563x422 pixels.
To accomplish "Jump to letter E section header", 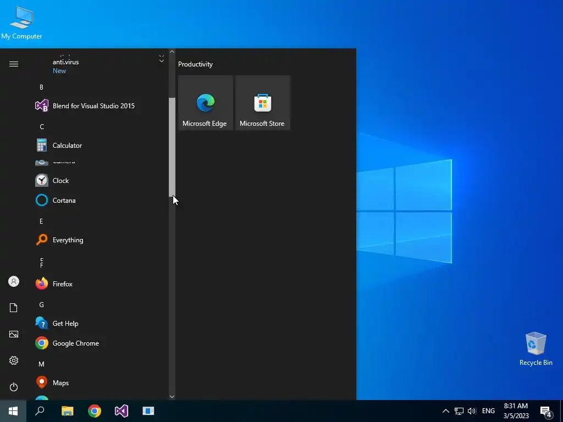I will [41, 221].
